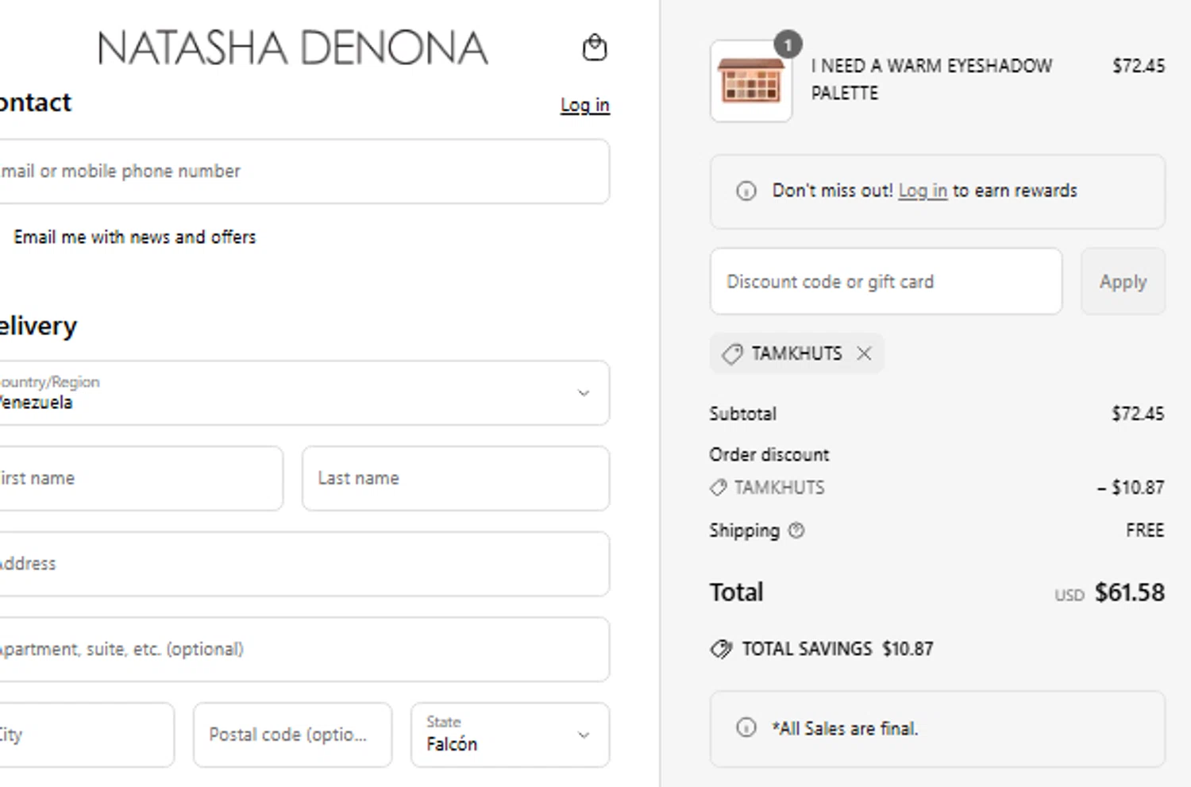1191x787 pixels.
Task: Click the Apply discount button
Action: pyautogui.click(x=1123, y=281)
